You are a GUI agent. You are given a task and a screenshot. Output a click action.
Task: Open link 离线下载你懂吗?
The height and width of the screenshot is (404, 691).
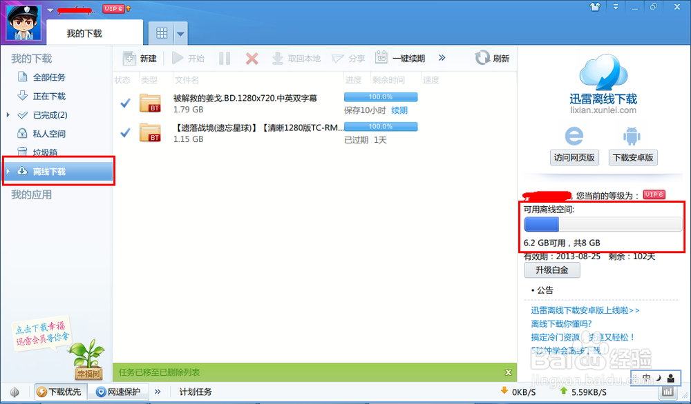point(561,324)
